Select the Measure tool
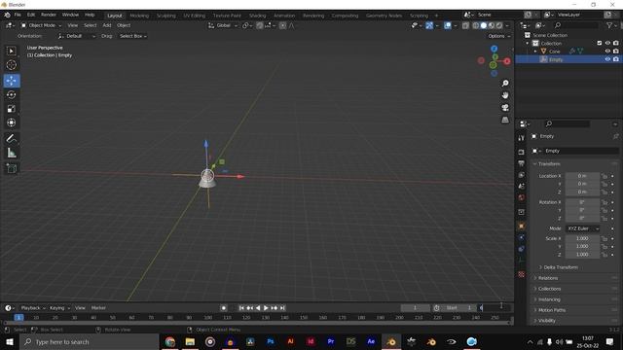 (x=11, y=153)
